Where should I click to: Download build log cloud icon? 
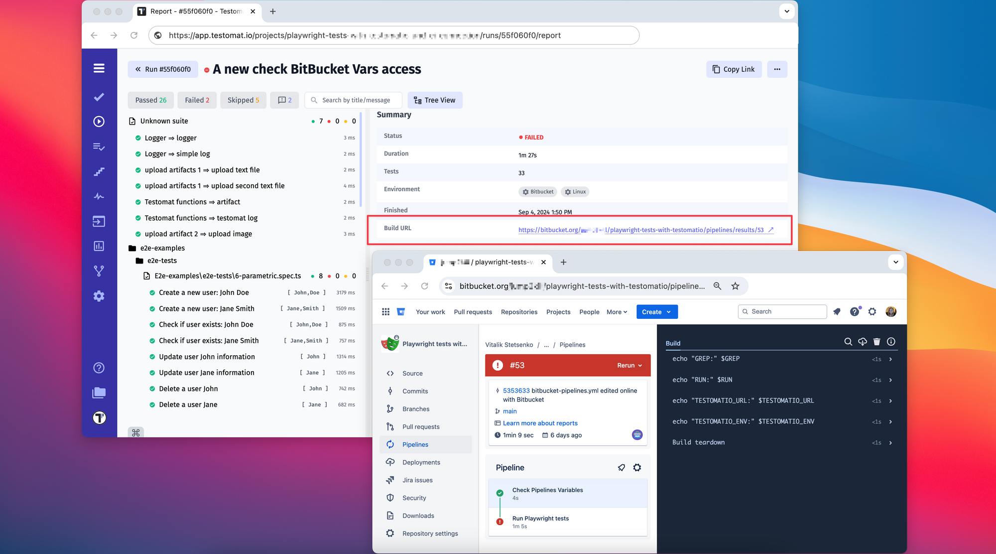(863, 342)
